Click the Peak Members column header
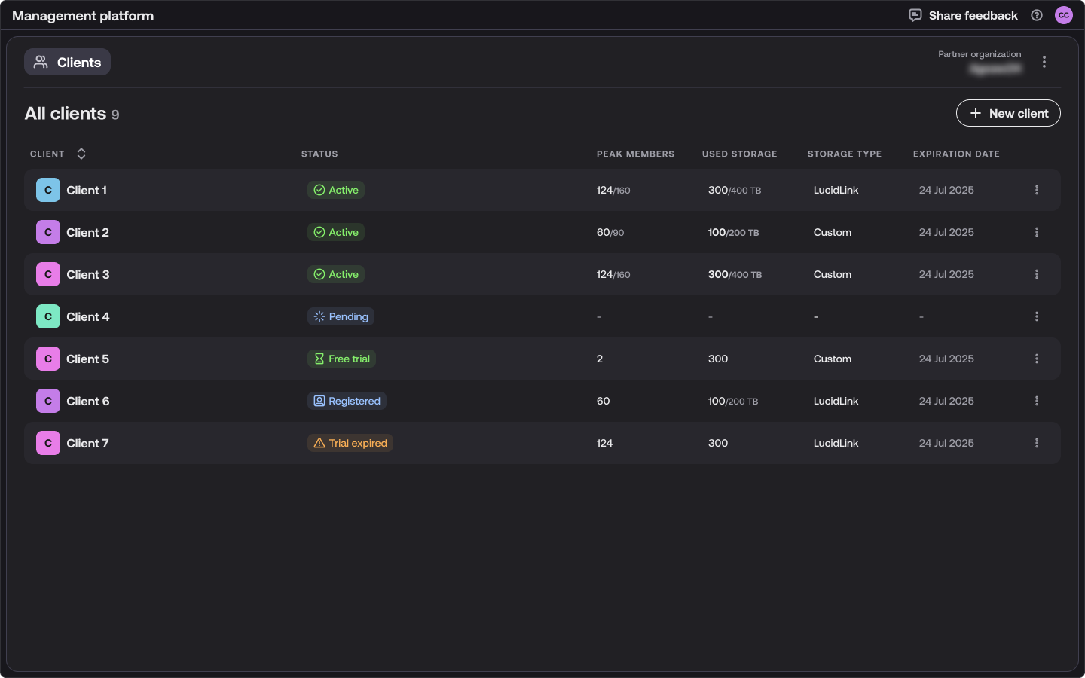The height and width of the screenshot is (678, 1085). tap(635, 154)
